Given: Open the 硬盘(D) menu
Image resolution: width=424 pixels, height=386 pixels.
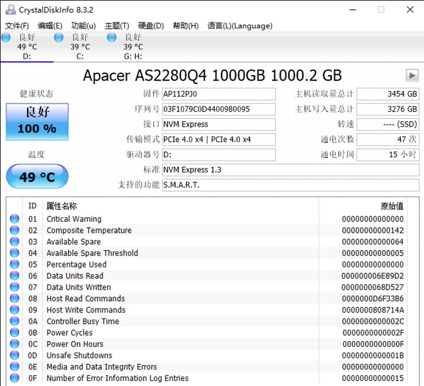Looking at the screenshot, I should [x=150, y=26].
